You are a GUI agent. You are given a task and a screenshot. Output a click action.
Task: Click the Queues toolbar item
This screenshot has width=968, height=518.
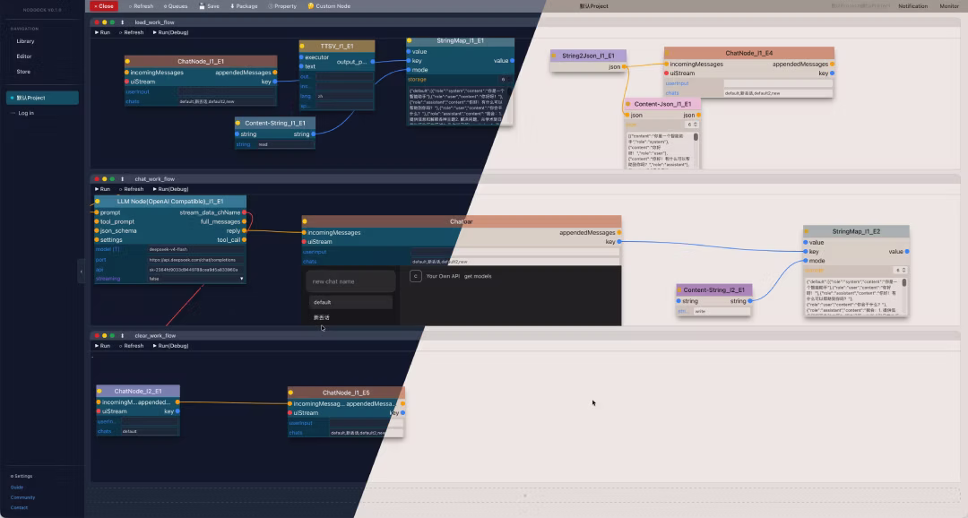(x=176, y=6)
